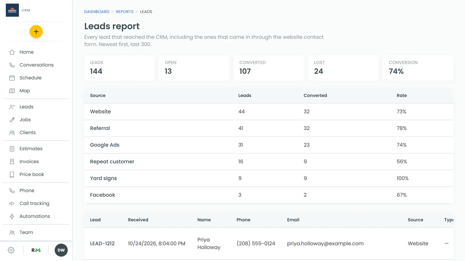Viewport: 465px width, 261px height.
Task: Click the Price book icon
Action: click(x=12, y=174)
